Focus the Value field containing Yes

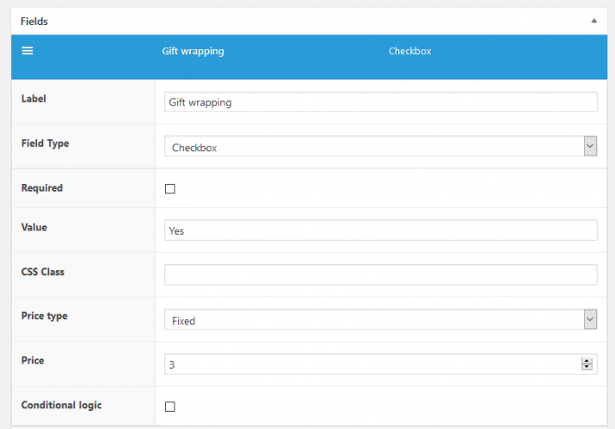point(380,230)
